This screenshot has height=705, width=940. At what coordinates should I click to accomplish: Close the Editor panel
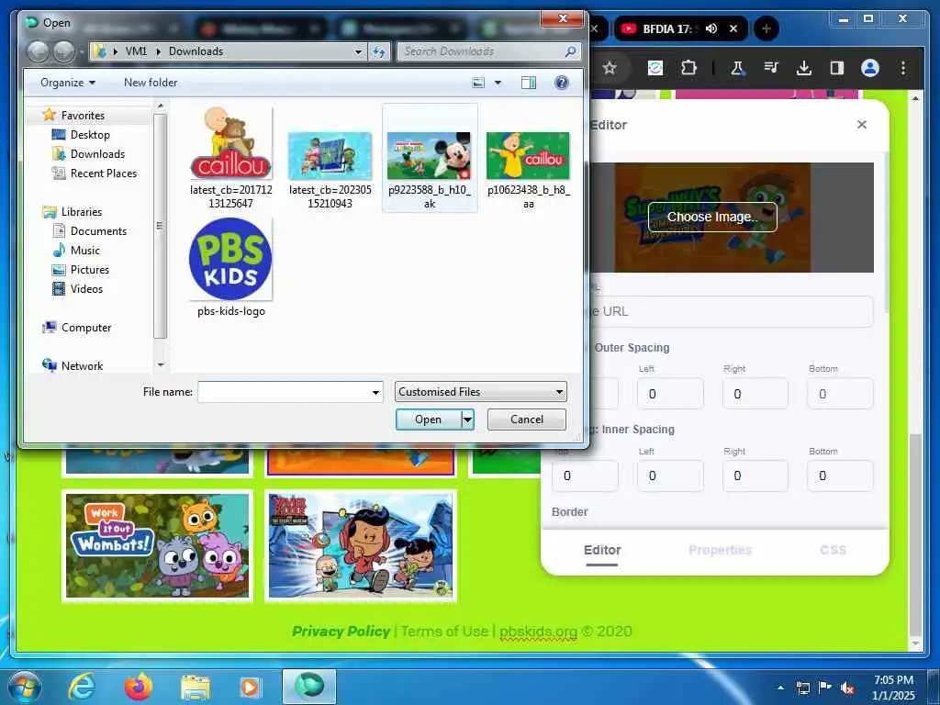point(861,125)
